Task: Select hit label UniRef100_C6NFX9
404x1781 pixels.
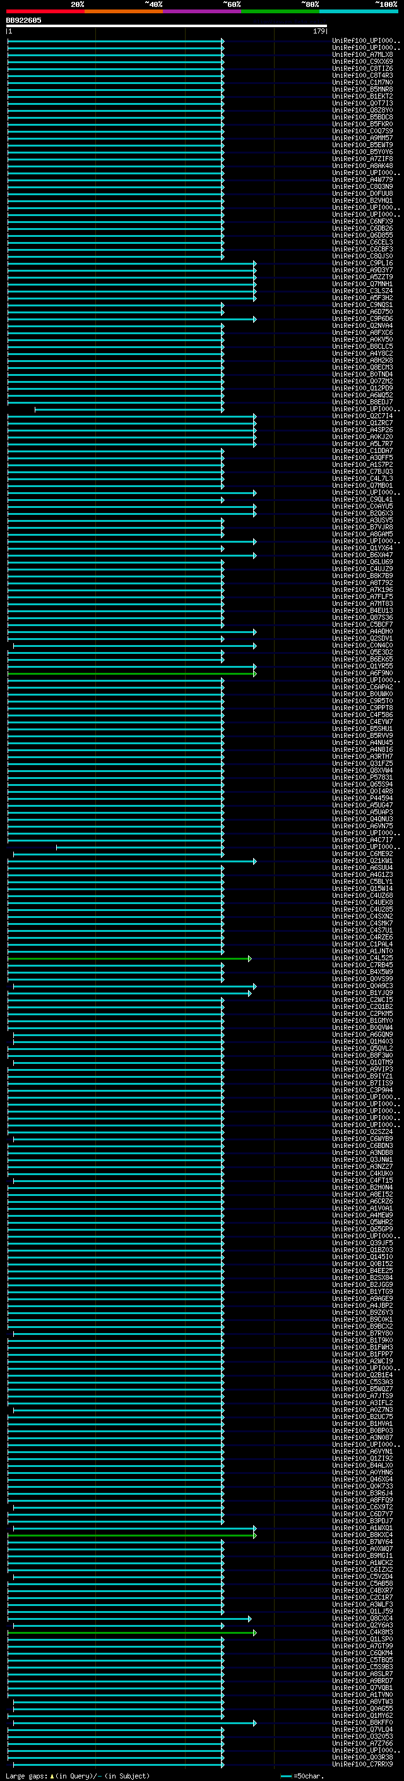Action: click(x=362, y=221)
